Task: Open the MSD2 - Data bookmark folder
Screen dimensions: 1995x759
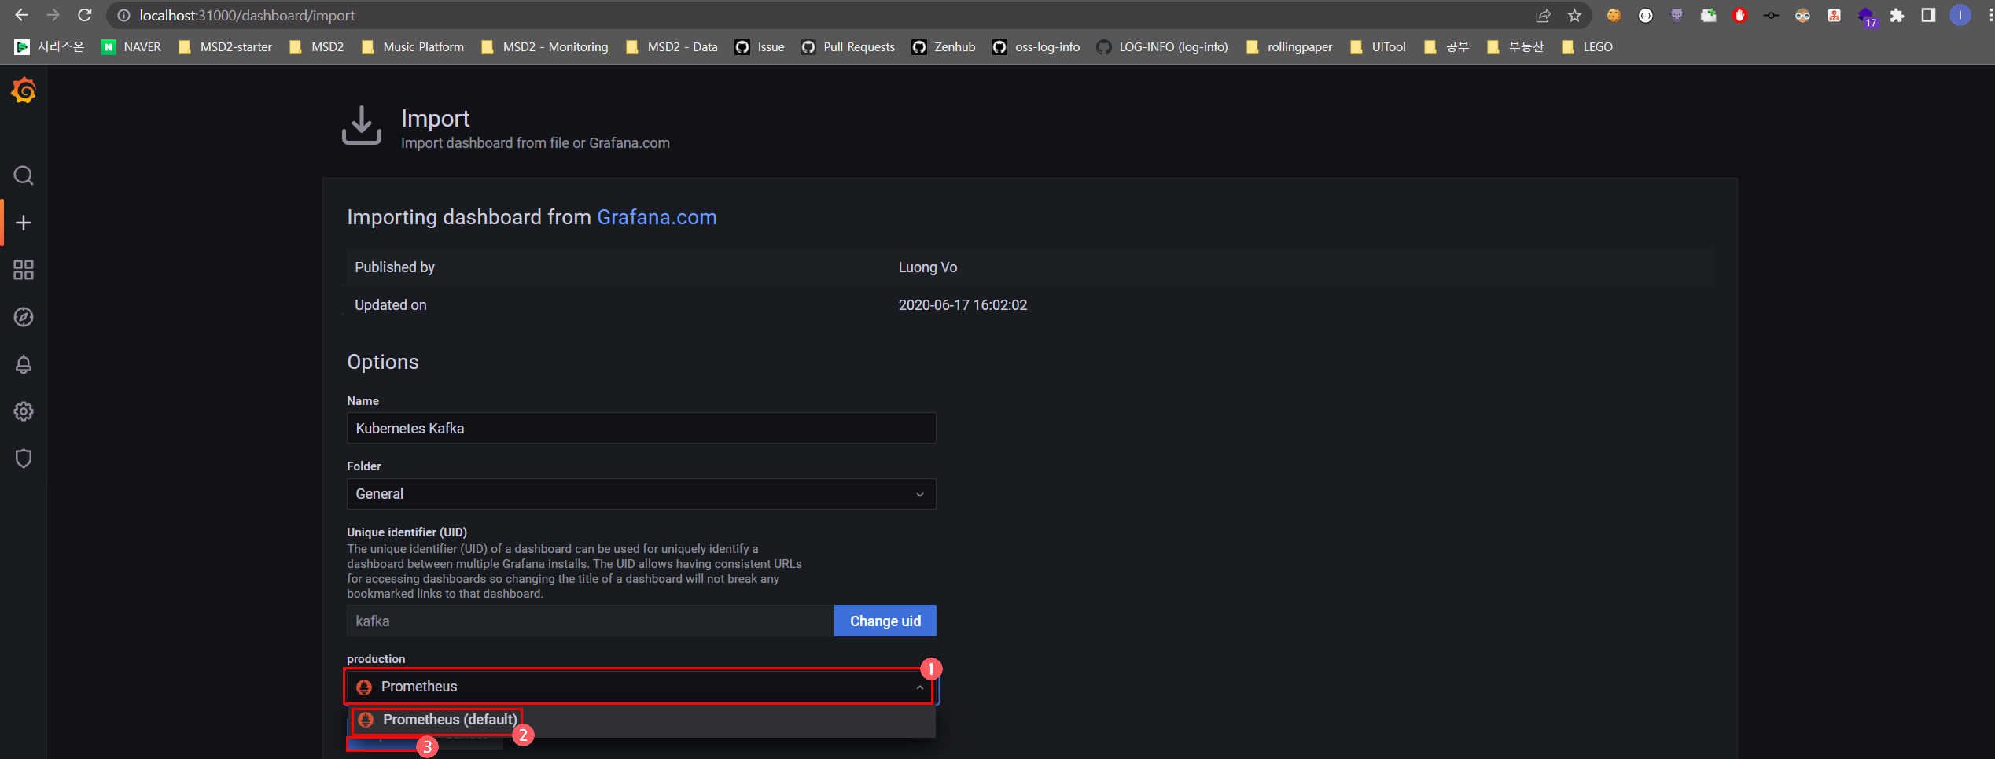Action: coord(672,47)
